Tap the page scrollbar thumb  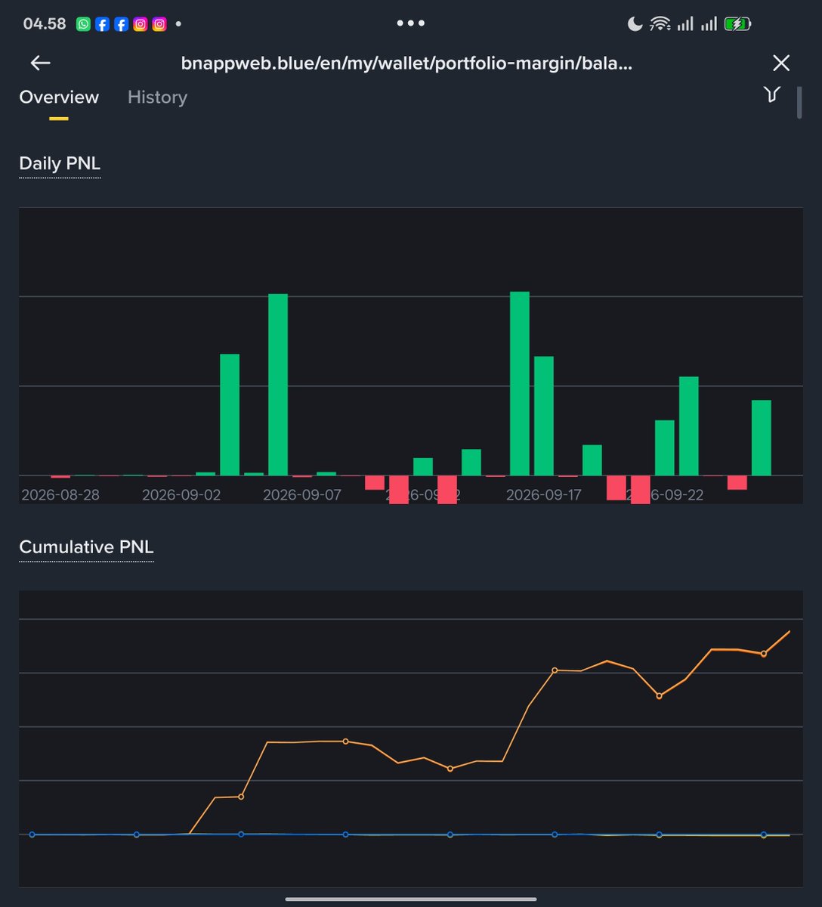tap(799, 103)
